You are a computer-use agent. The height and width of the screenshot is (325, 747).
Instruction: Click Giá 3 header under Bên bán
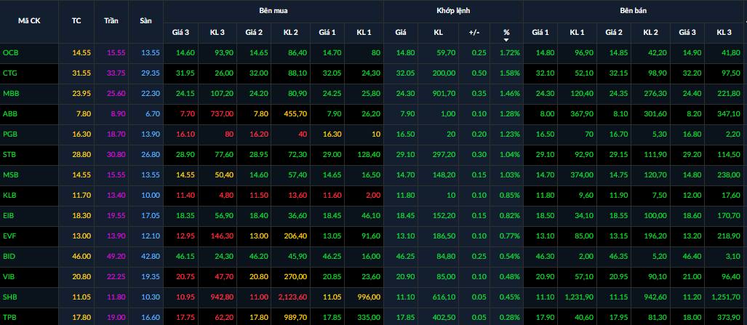(687, 33)
